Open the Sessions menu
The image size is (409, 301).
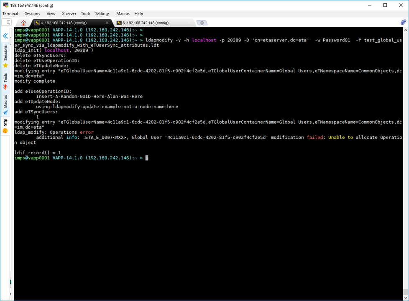(32, 13)
